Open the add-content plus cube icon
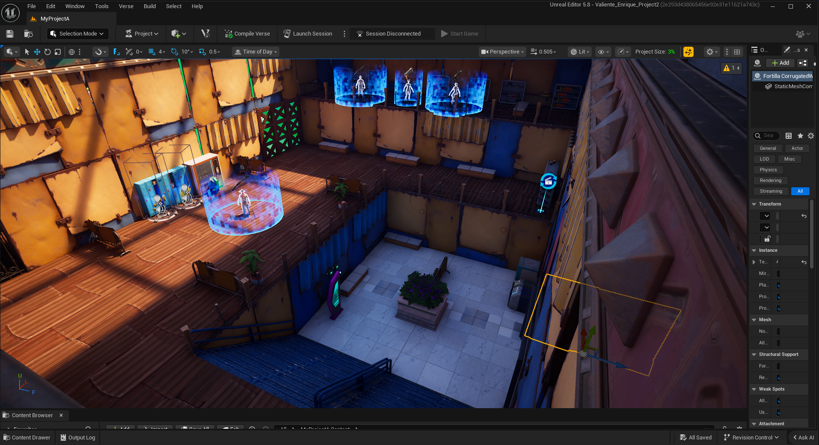Viewport: 819px width, 445px height. [x=178, y=34]
